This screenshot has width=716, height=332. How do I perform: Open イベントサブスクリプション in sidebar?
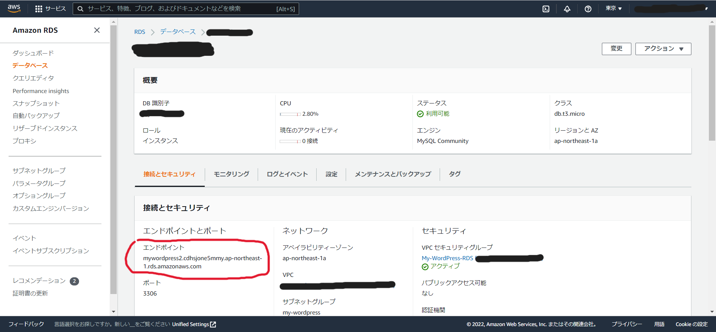(51, 251)
